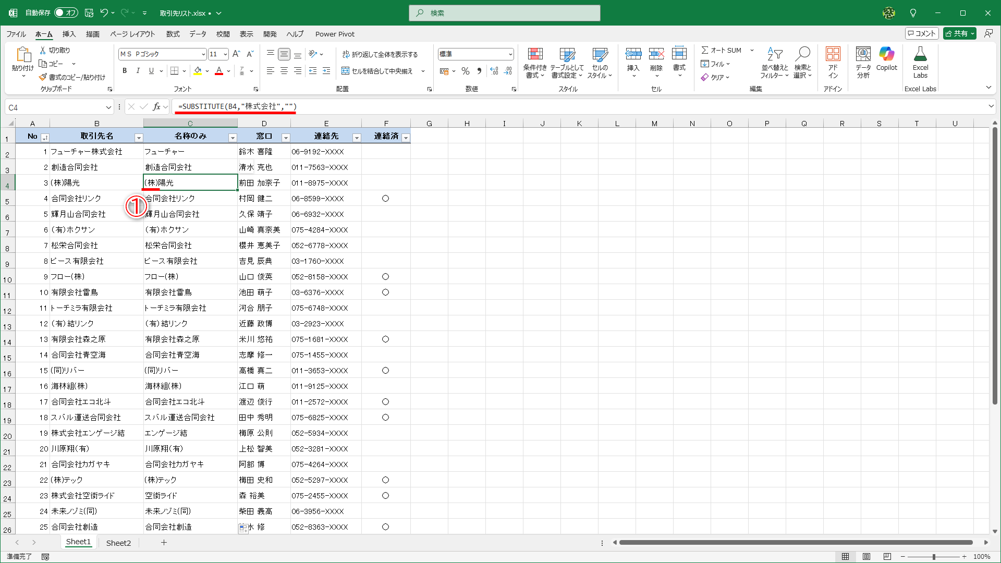Expand the font size dropdown

click(225, 54)
